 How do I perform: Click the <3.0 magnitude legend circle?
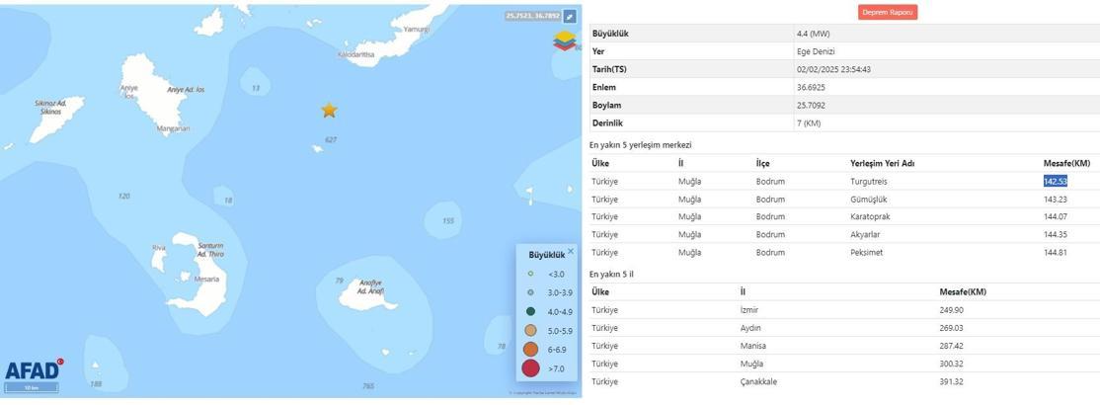[531, 274]
